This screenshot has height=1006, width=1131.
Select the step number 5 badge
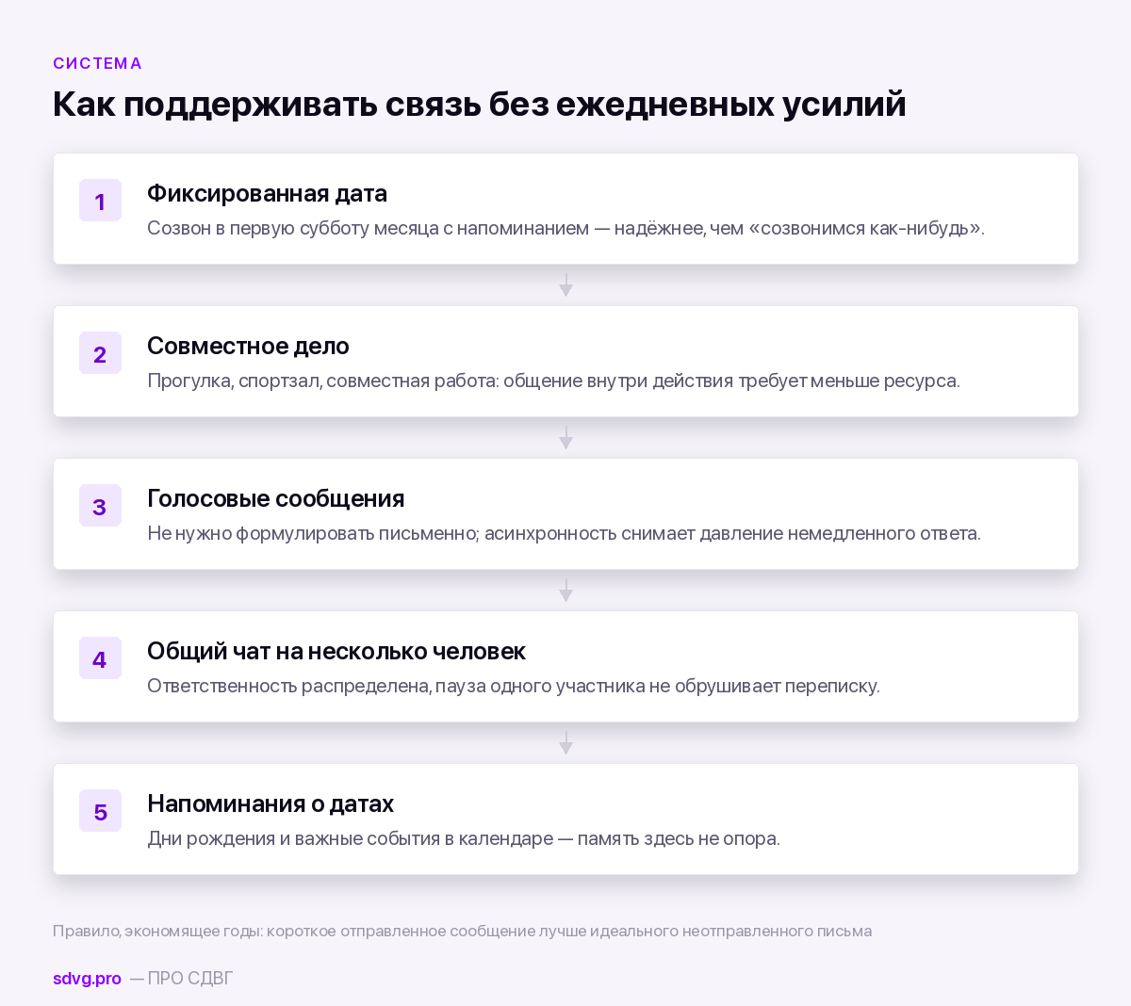pos(100,811)
